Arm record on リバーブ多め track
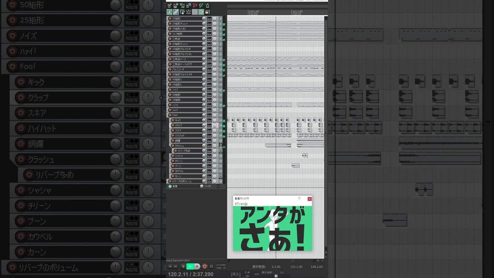 point(176,151)
